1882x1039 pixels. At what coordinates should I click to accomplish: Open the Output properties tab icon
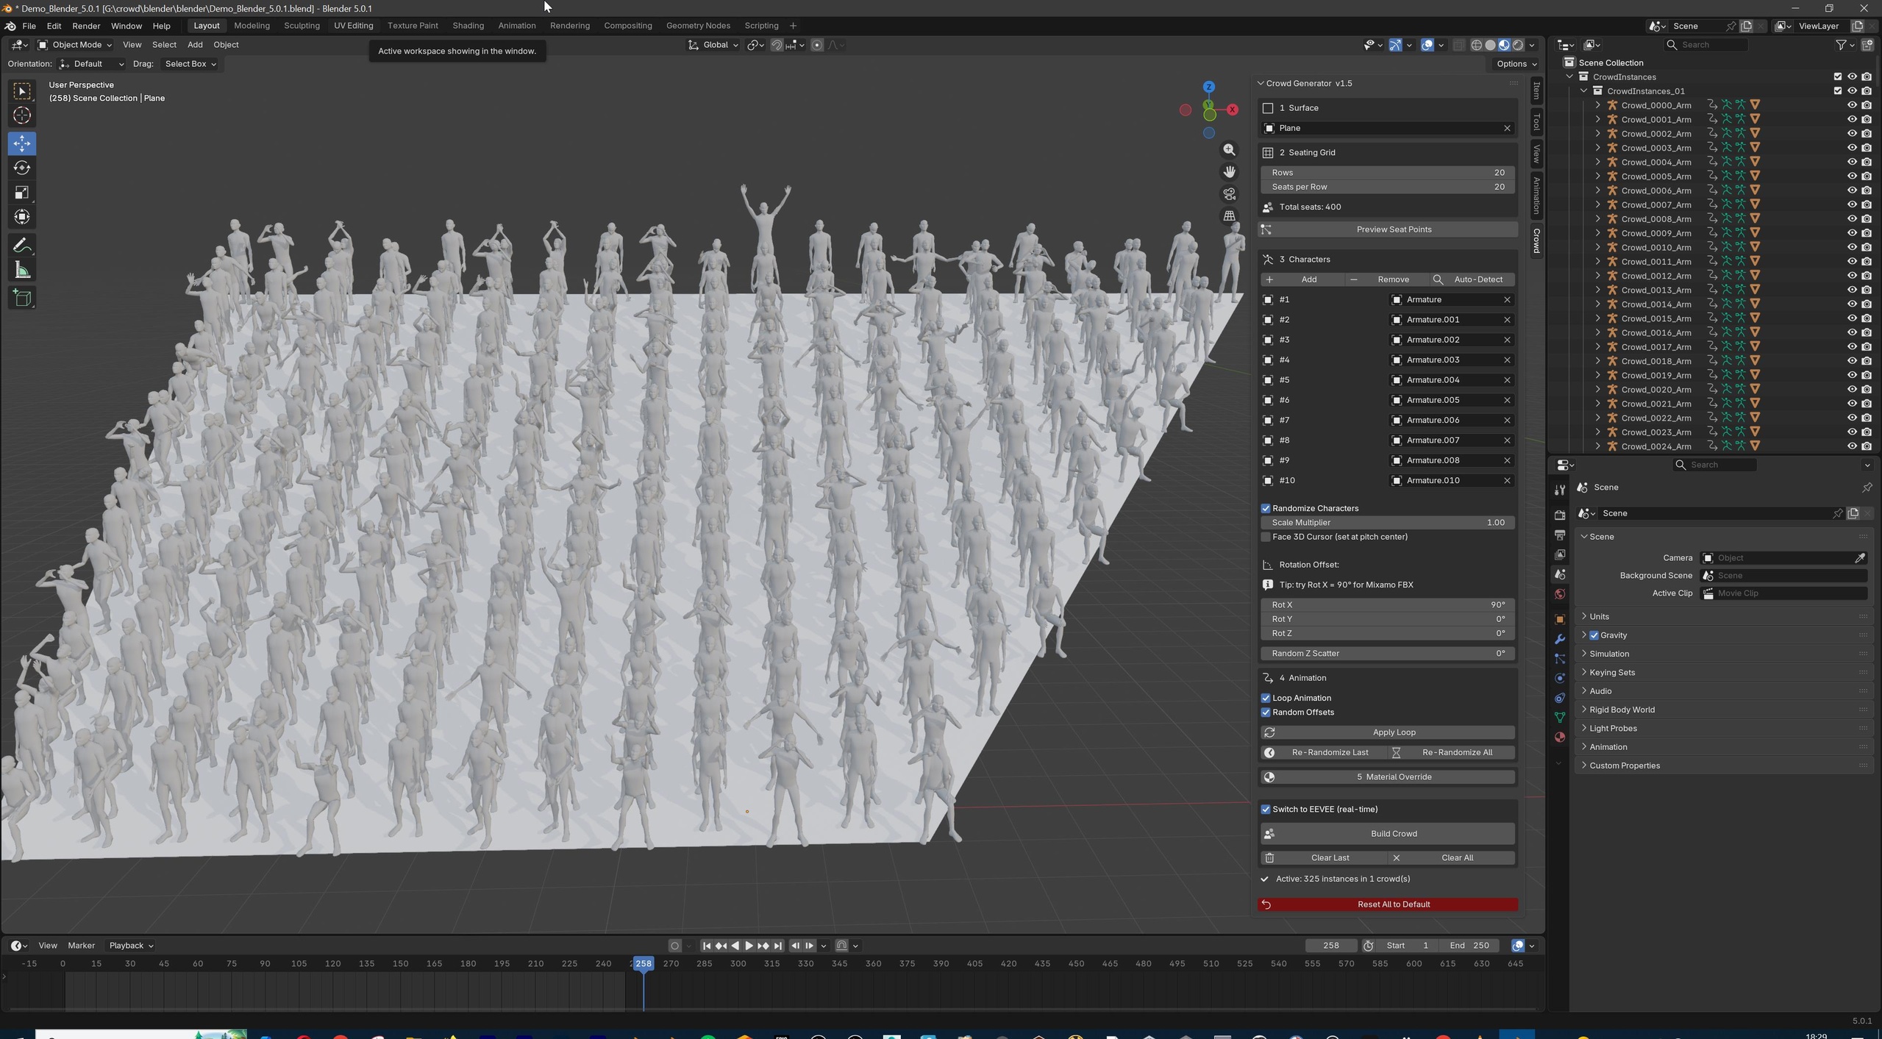pyautogui.click(x=1559, y=535)
